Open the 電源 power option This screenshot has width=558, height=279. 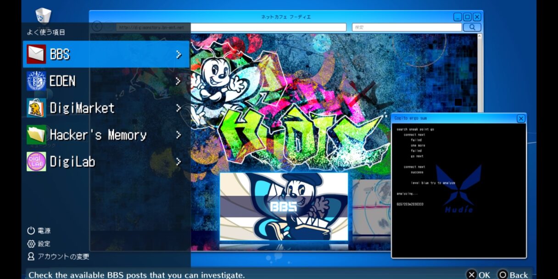coord(44,231)
